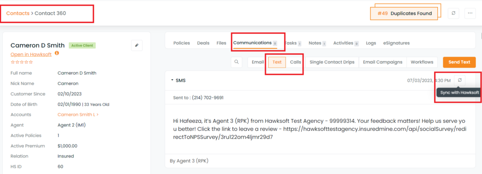Follow the Open in Hawksoft link

(x=31, y=54)
